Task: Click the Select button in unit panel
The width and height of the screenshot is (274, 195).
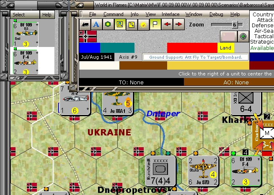Action: (x=25, y=15)
